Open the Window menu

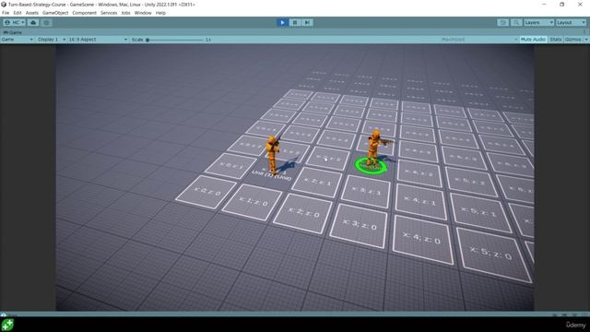click(x=143, y=13)
